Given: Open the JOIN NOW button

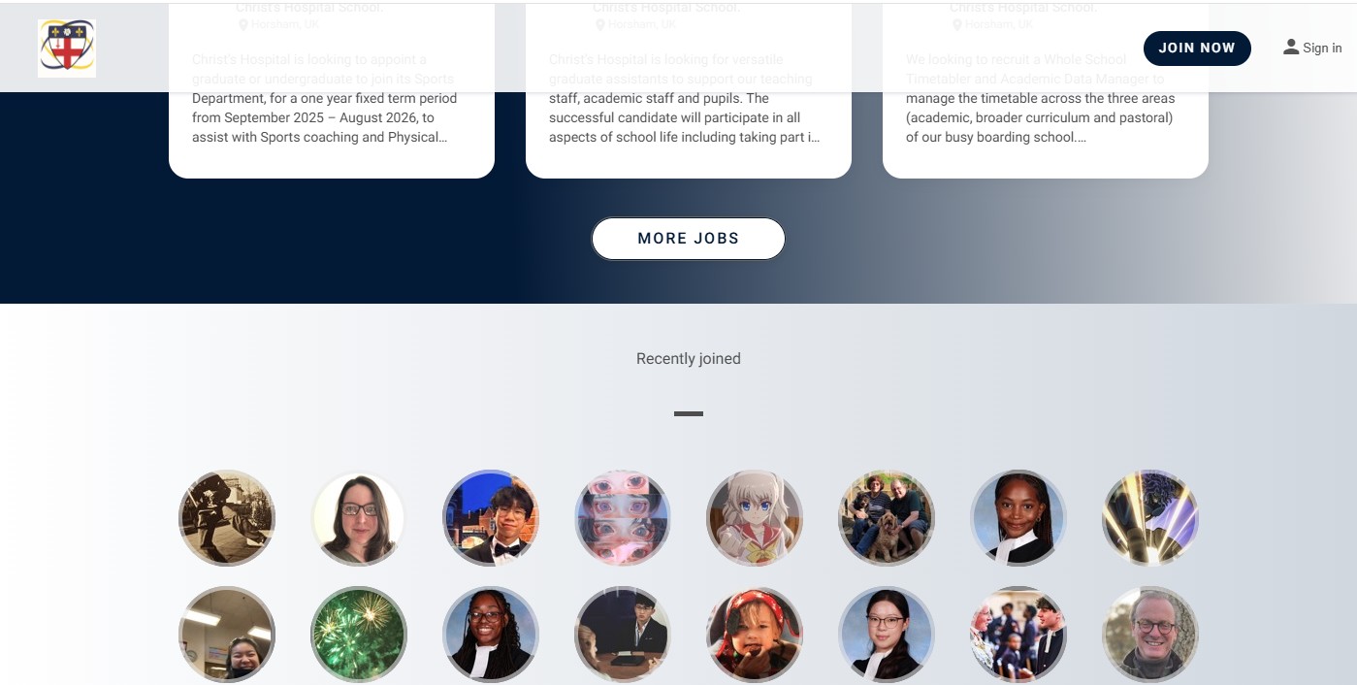Looking at the screenshot, I should click(1197, 48).
